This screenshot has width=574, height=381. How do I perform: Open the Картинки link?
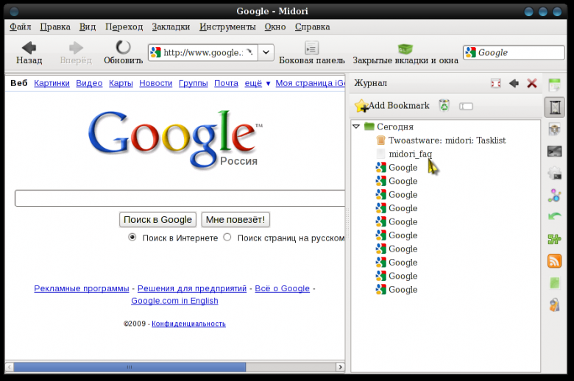point(52,83)
